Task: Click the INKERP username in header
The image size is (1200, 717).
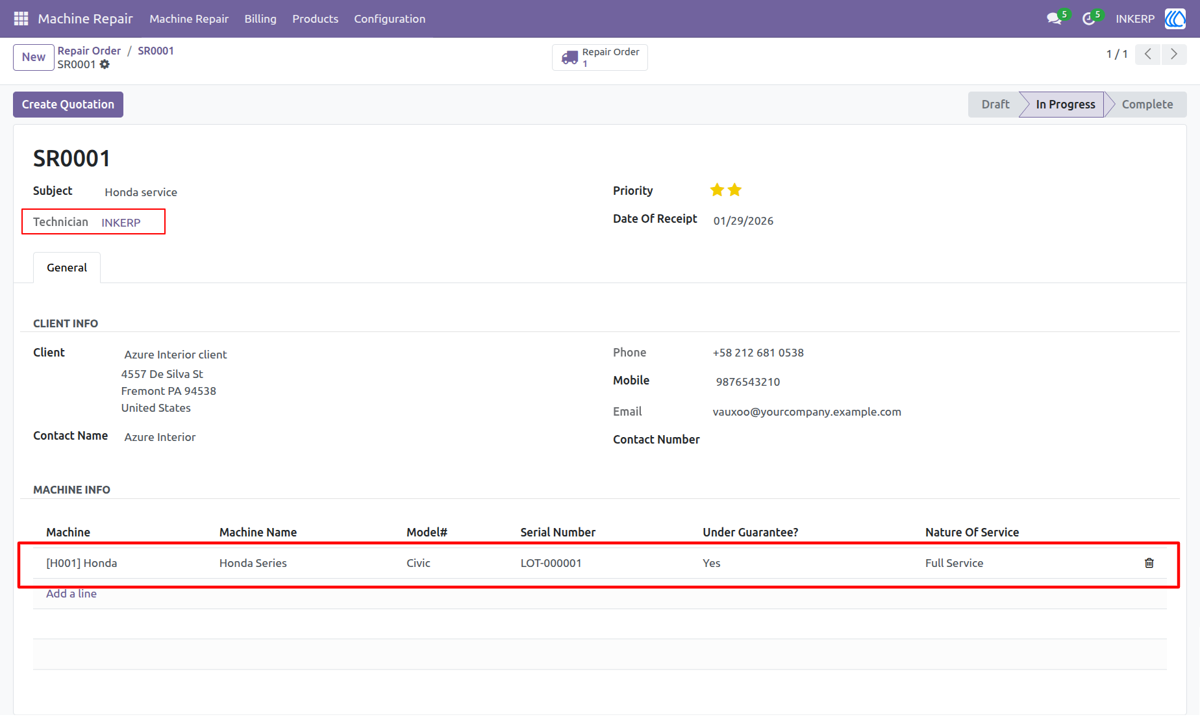Action: [x=1135, y=19]
